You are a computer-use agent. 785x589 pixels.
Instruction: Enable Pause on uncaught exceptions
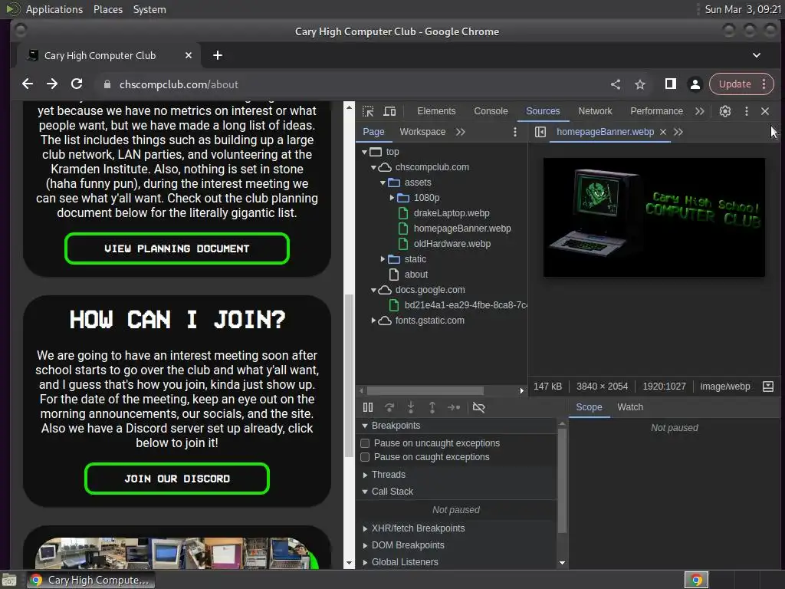click(365, 443)
